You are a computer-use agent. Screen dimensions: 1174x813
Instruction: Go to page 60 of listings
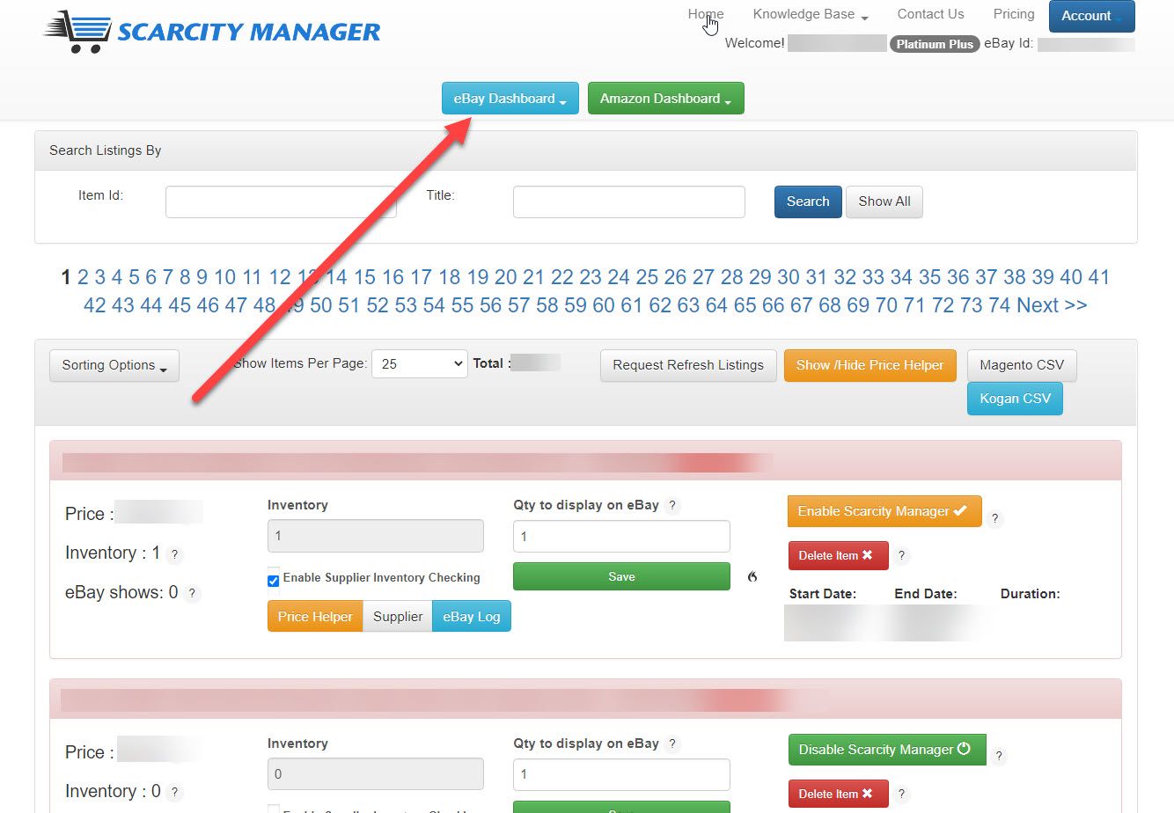coord(604,305)
